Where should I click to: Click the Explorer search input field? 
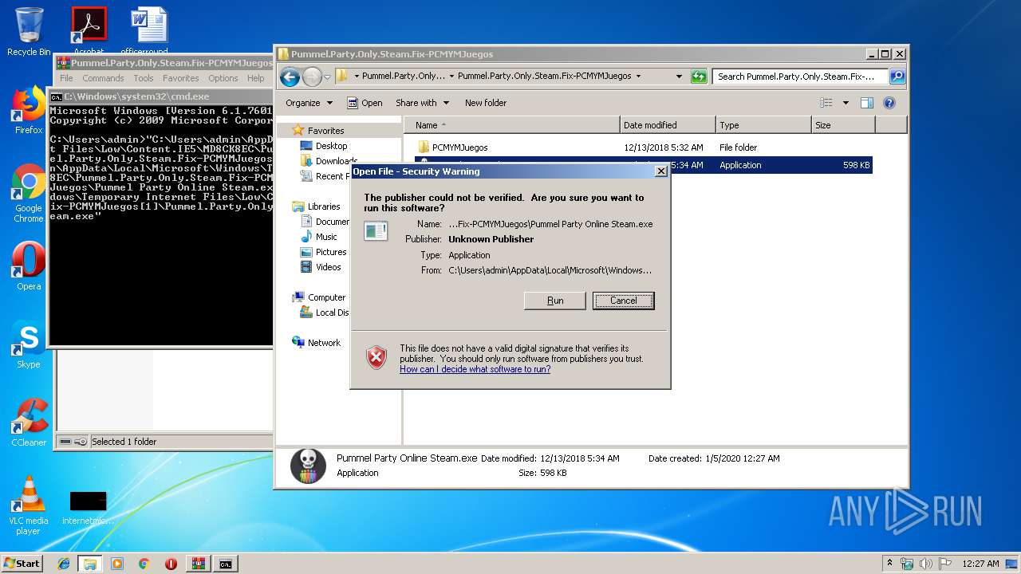pyautogui.click(x=799, y=77)
